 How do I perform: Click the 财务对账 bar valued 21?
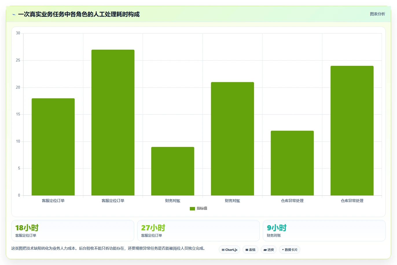click(232, 139)
